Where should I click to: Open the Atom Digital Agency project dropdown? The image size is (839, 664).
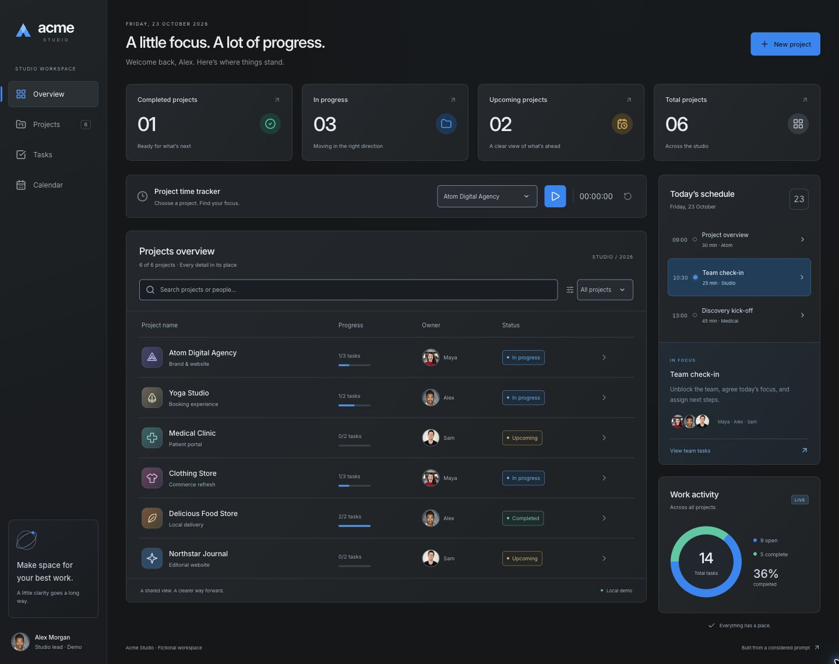coord(487,196)
